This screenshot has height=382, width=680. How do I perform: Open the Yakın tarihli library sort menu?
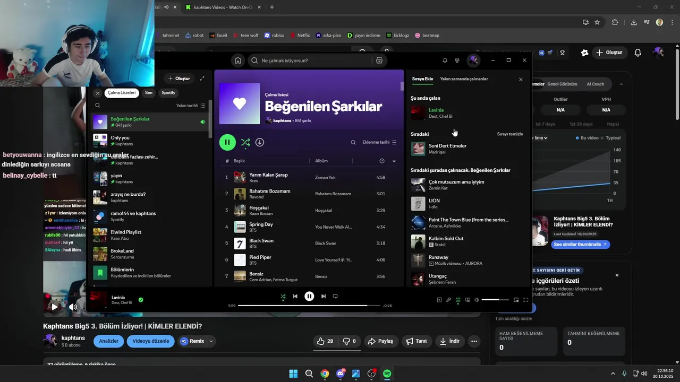(x=191, y=106)
